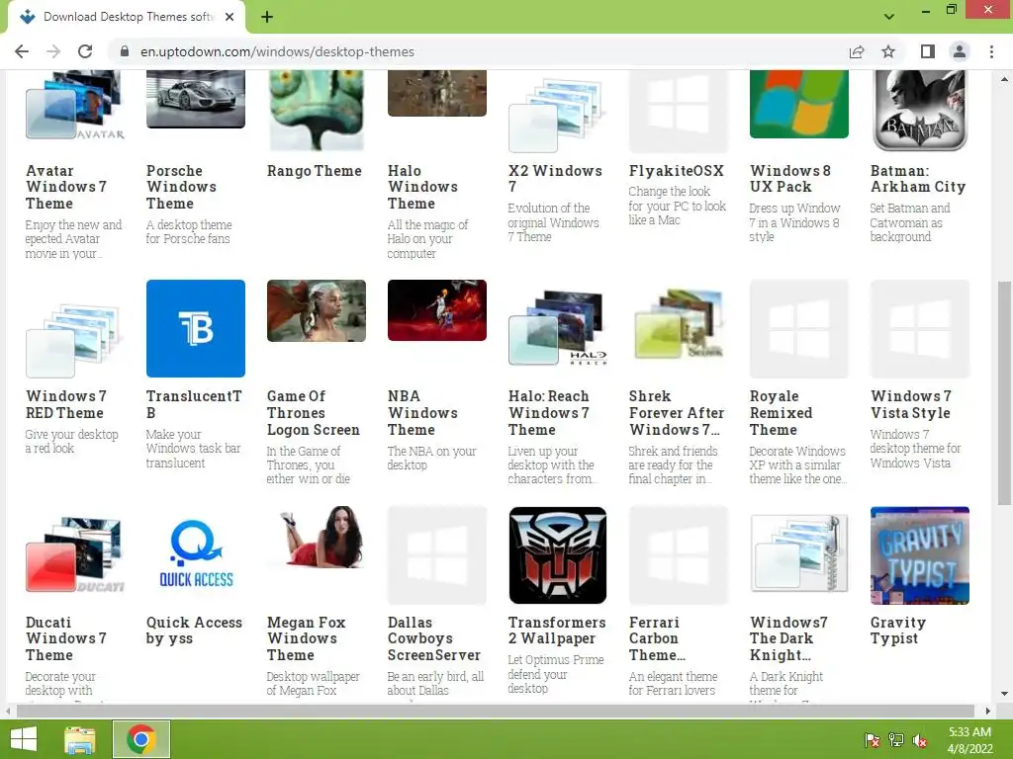The height and width of the screenshot is (759, 1013).
Task: Click the horizontal scrollbar track
Action: tap(498, 712)
